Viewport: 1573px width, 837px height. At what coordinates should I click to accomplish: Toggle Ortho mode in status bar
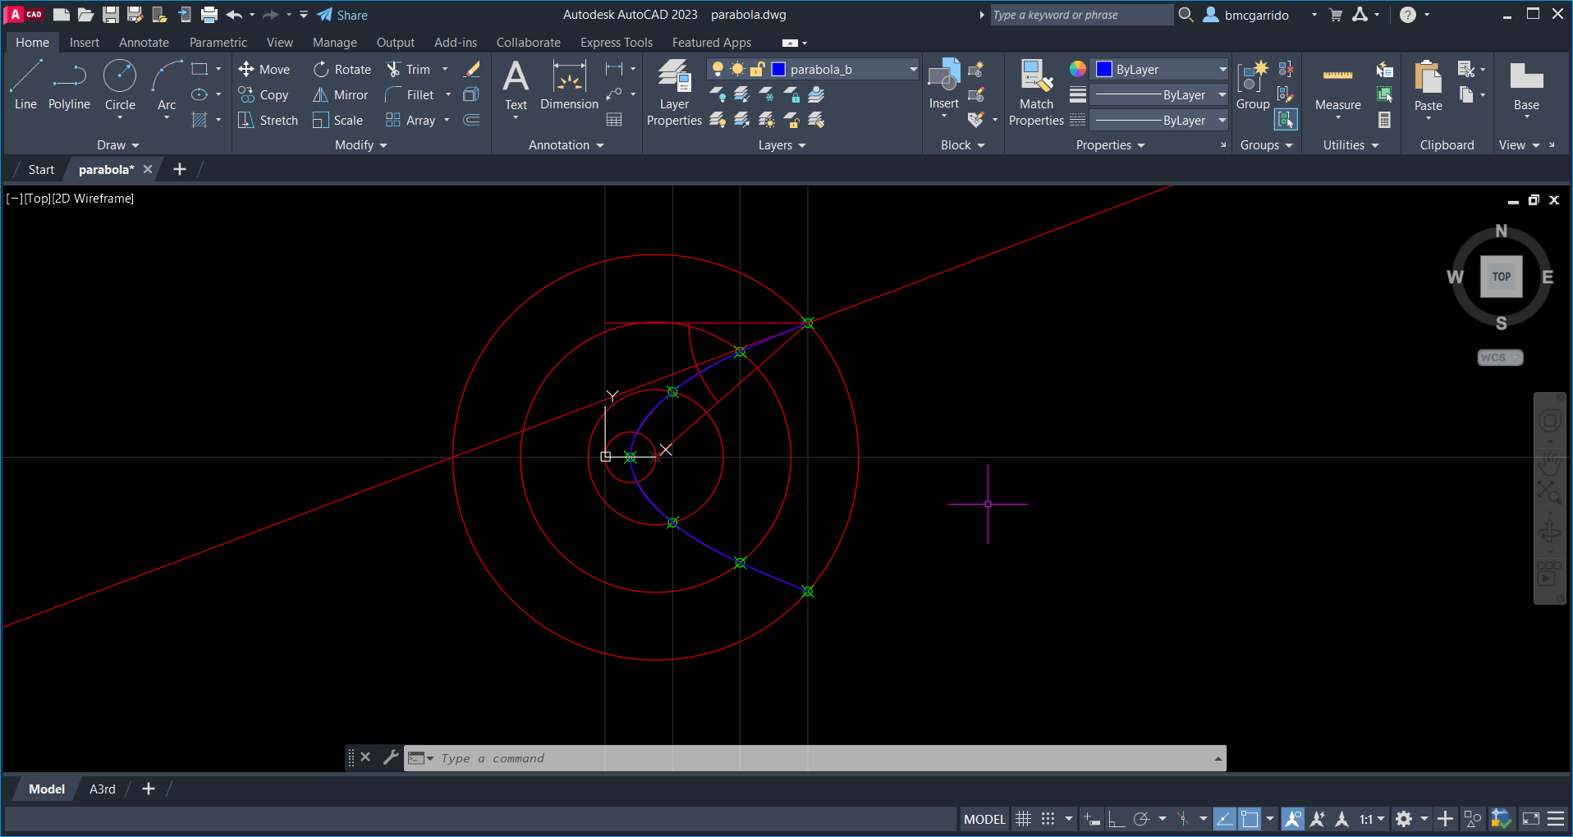point(1116,819)
